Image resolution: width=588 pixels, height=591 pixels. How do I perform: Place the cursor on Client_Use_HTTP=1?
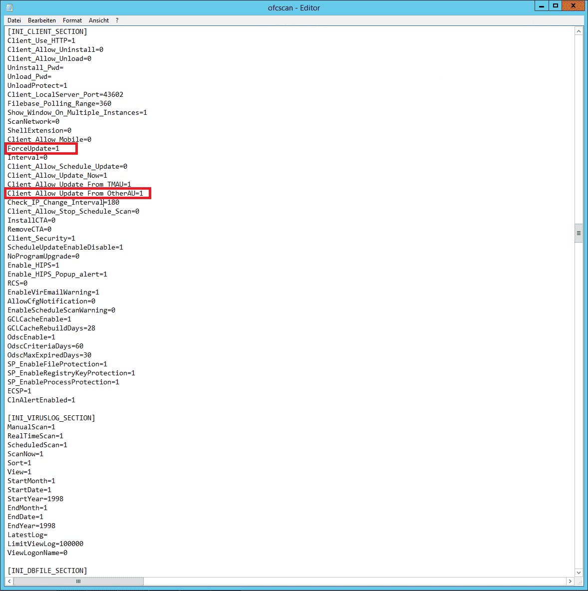tap(41, 41)
